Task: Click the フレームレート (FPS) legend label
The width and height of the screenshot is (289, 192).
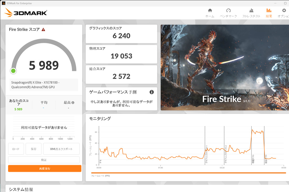Action: click(x=101, y=176)
